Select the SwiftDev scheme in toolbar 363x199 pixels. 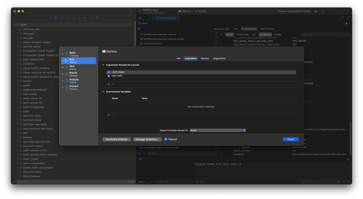click(x=185, y=11)
